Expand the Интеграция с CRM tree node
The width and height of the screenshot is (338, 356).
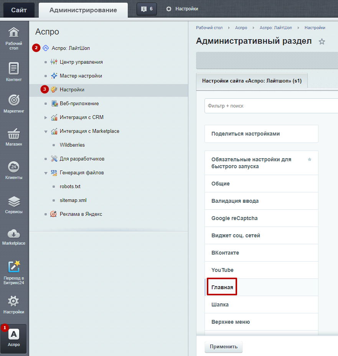46,118
